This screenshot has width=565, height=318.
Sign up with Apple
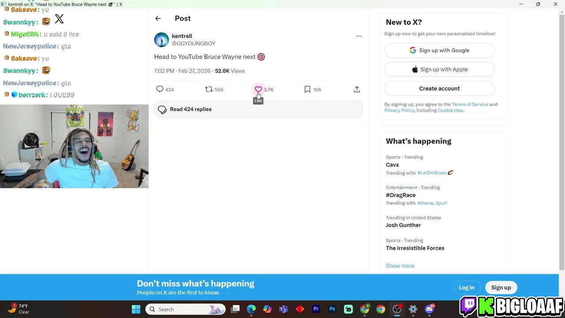440,69
